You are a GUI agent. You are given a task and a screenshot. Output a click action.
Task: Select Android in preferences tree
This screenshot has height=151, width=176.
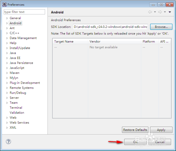pyautogui.click(x=15, y=23)
